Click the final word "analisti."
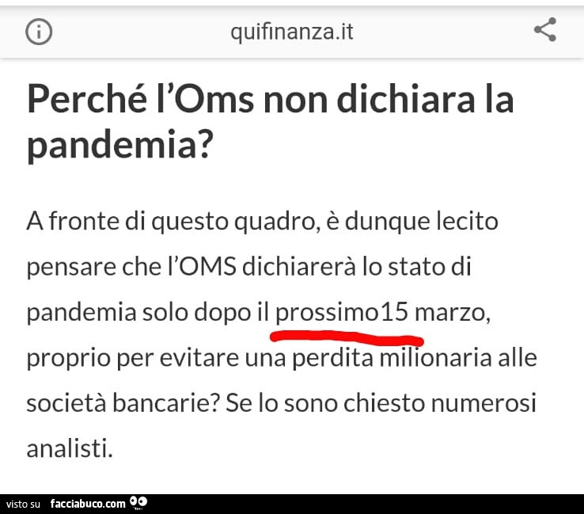This screenshot has height=514, width=584. point(70,448)
